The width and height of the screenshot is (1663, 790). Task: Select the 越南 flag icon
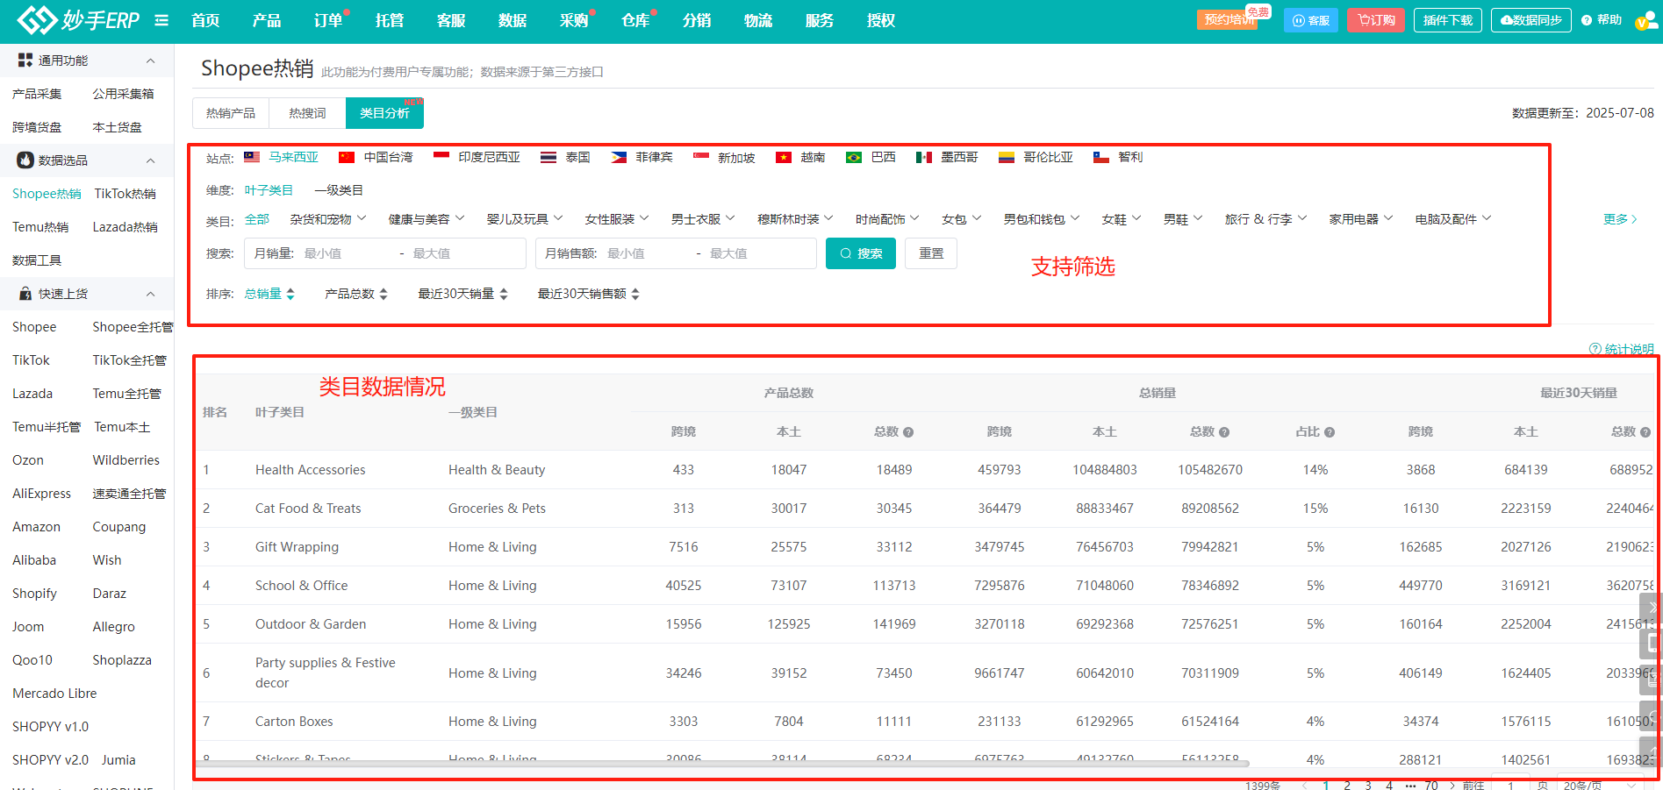pyautogui.click(x=784, y=157)
